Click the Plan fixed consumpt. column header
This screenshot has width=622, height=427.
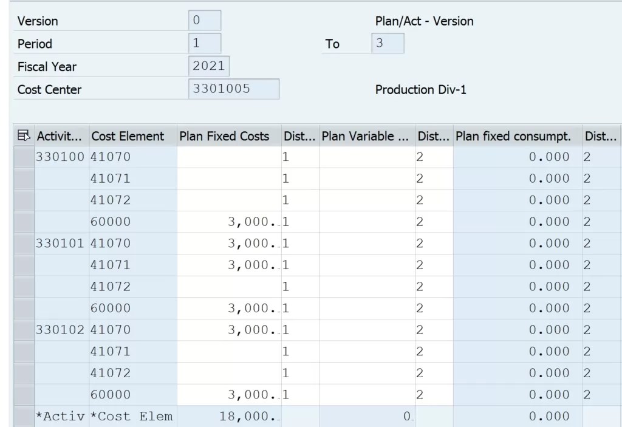click(513, 136)
